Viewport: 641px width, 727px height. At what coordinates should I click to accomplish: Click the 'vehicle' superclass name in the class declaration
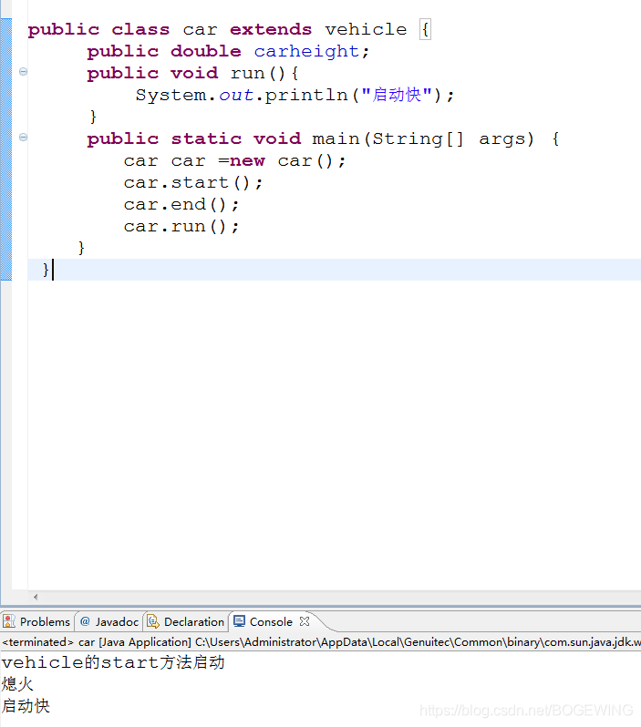[366, 29]
